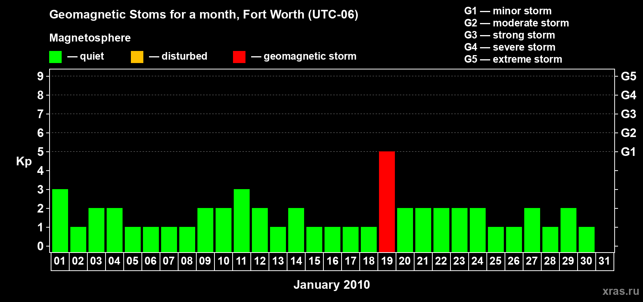Select the red storm bar on day 19

pos(387,202)
